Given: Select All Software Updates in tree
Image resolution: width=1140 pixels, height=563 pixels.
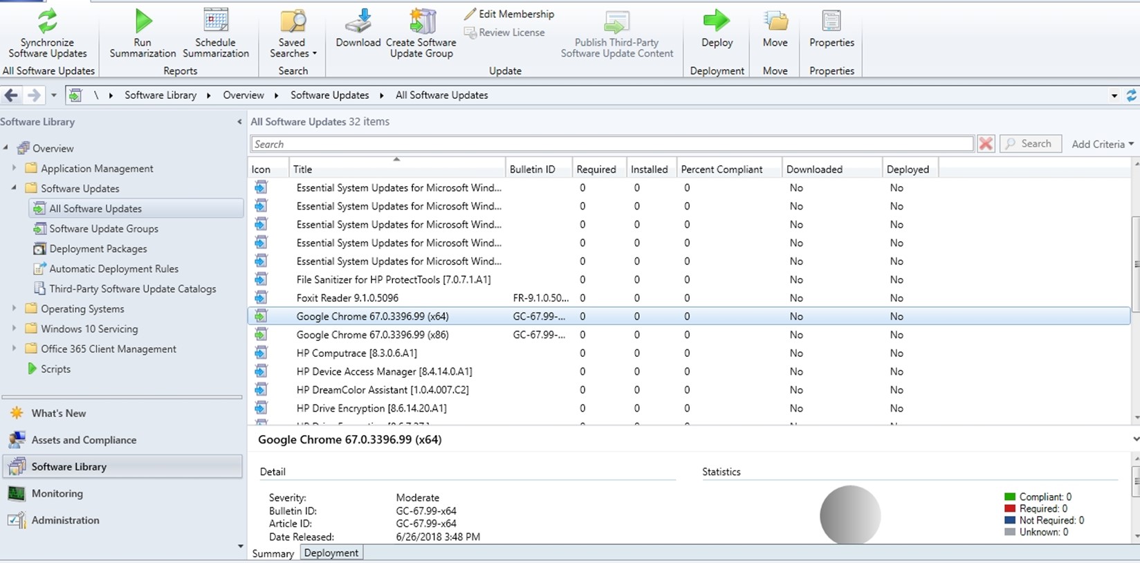Looking at the screenshot, I should coord(137,208).
